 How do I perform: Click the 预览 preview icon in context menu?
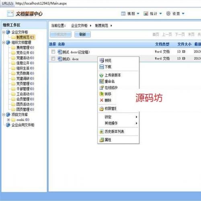click(x=102, y=60)
